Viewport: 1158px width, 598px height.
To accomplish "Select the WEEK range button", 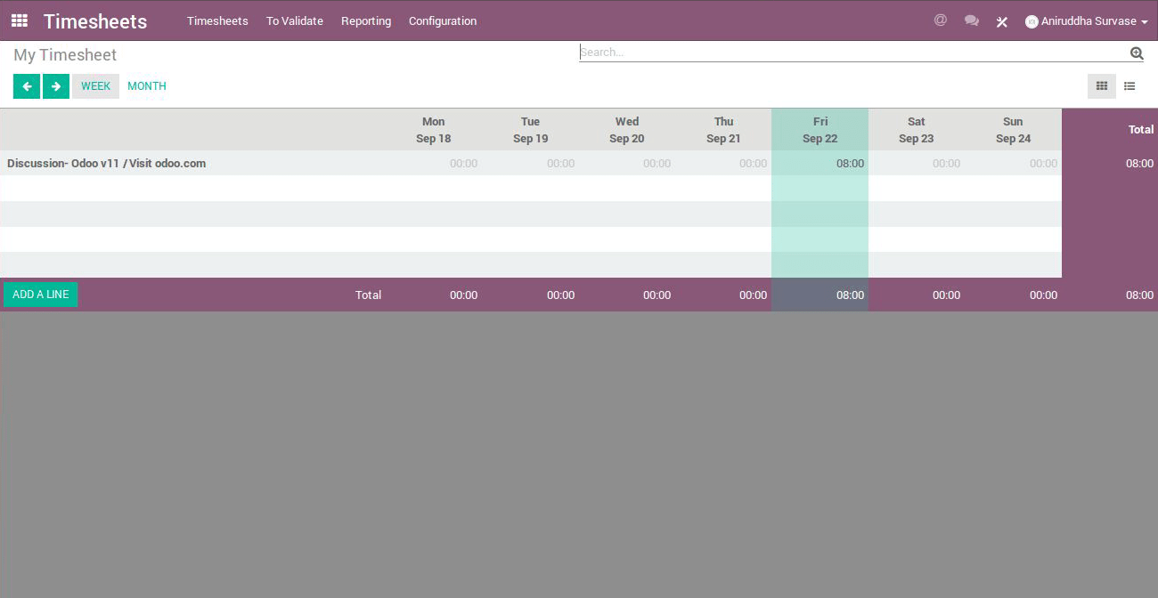I will (95, 86).
